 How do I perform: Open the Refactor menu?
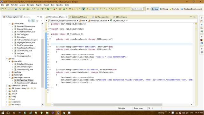click(x=14, y=5)
